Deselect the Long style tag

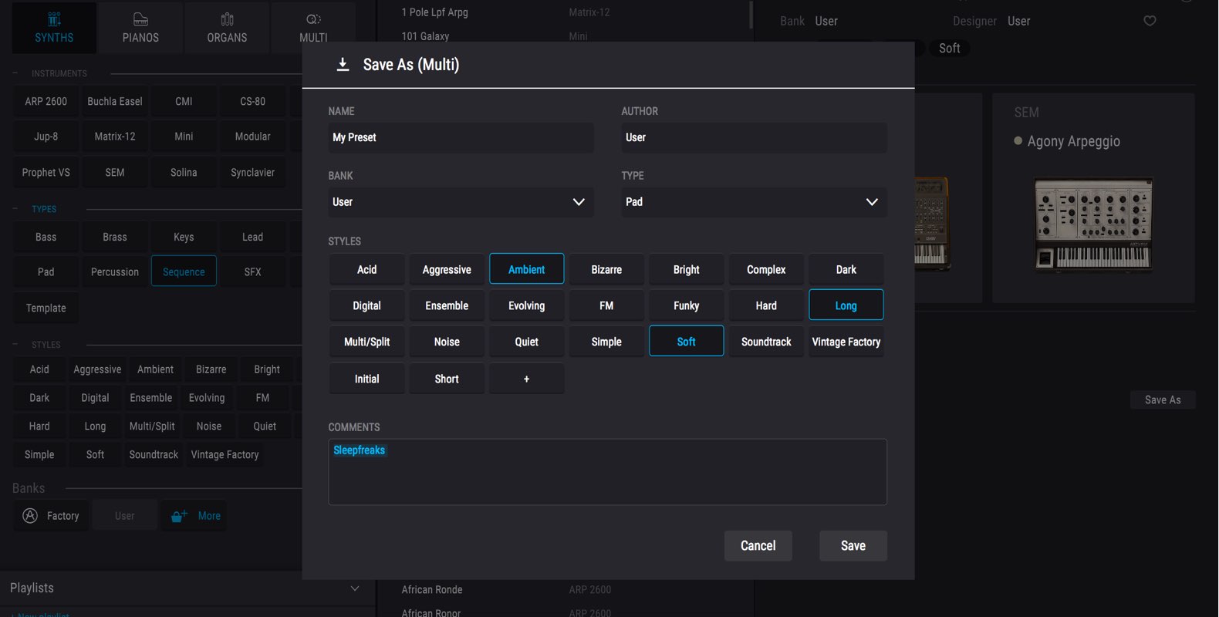[x=846, y=305]
